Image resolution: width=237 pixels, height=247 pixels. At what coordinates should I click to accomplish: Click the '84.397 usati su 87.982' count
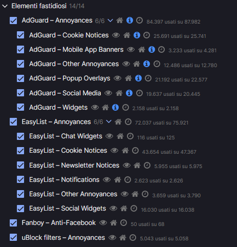click(x=174, y=22)
